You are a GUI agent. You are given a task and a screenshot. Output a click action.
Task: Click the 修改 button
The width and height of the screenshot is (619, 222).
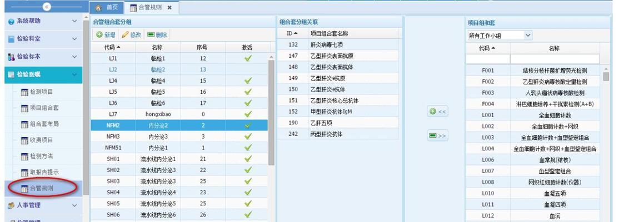coord(132,35)
